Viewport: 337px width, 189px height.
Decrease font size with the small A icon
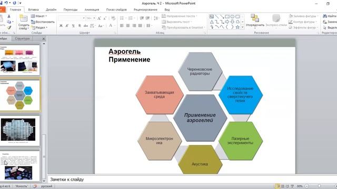105,18
